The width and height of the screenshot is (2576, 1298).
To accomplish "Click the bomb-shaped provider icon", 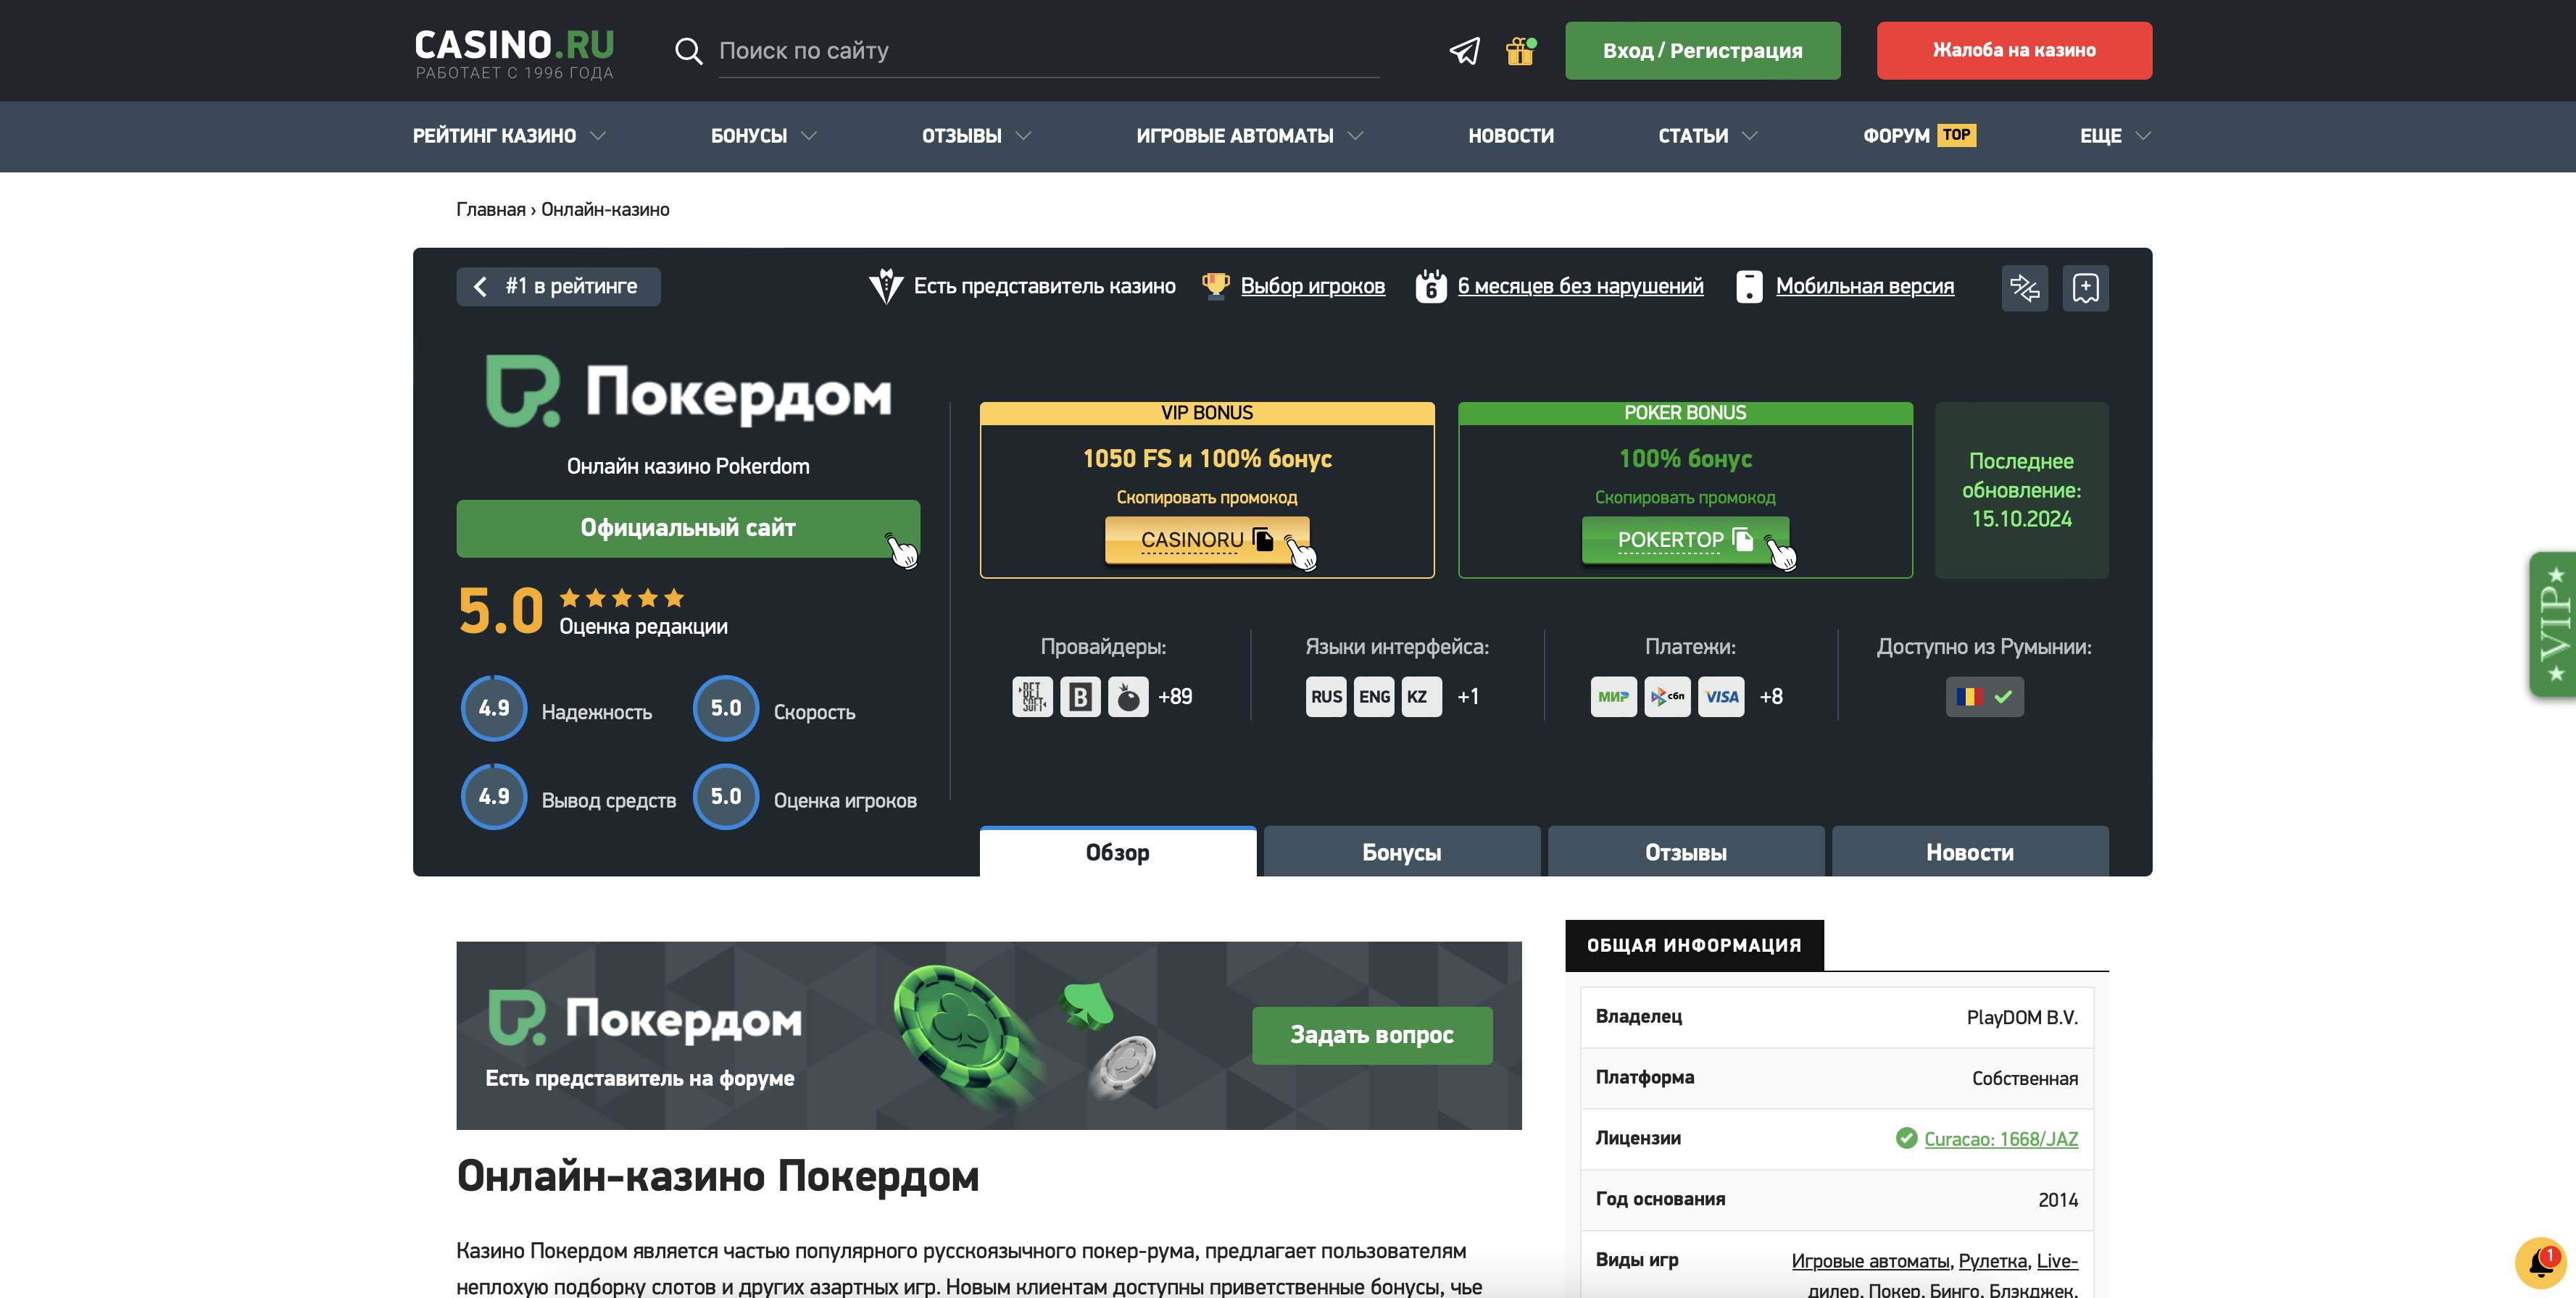I will (1128, 697).
